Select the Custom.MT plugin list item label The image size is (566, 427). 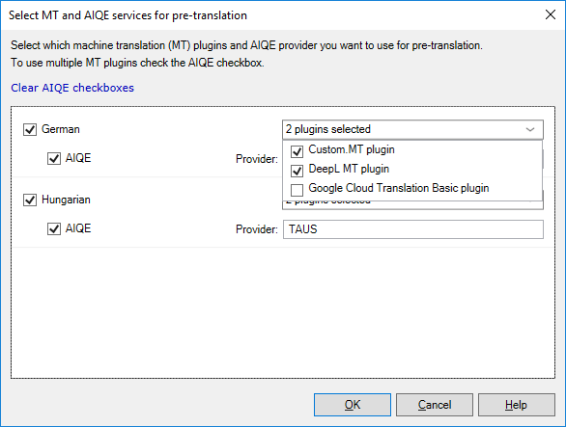352,149
